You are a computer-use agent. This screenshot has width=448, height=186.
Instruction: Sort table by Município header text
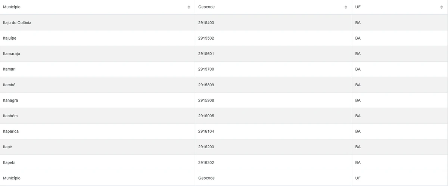[x=12, y=7]
